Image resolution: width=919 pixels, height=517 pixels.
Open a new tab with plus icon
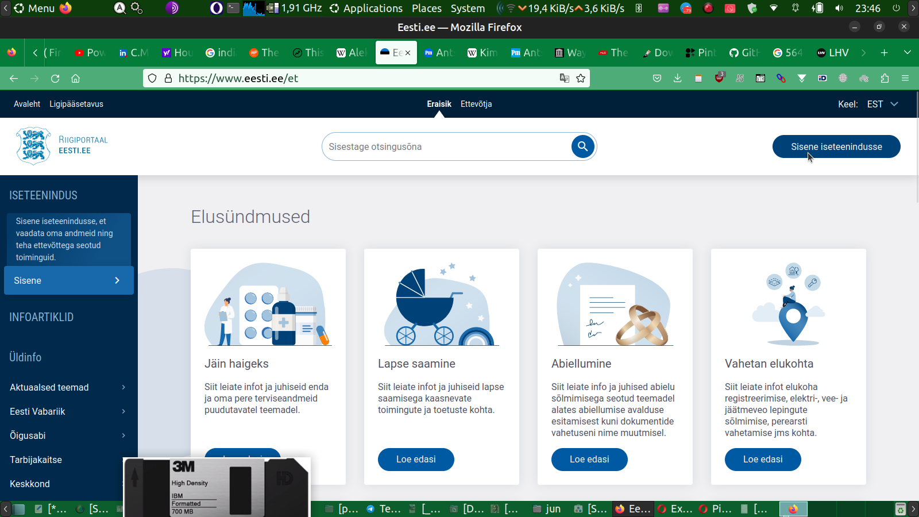coord(884,53)
